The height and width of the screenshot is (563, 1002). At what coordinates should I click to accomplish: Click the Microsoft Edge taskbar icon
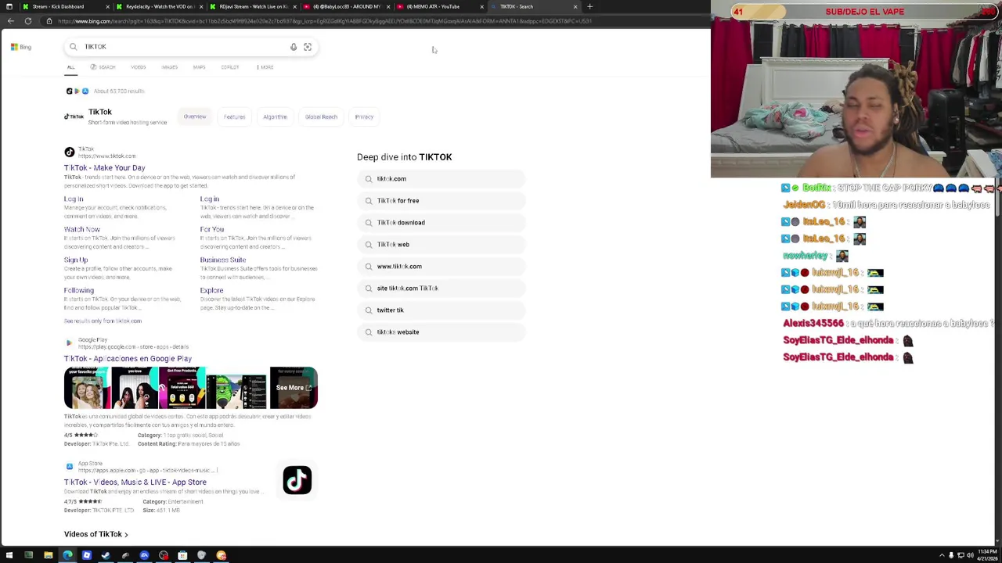point(67,555)
